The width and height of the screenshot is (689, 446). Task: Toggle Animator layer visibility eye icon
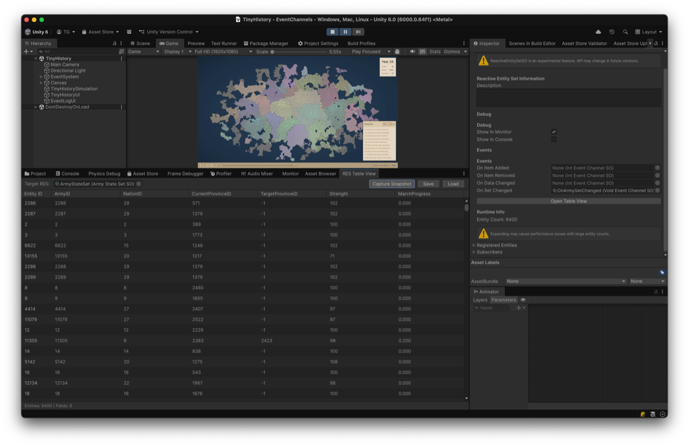click(x=523, y=300)
